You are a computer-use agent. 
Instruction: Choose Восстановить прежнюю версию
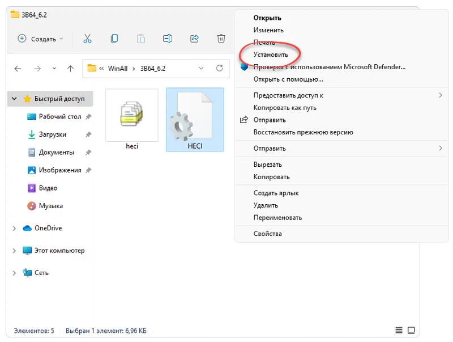point(304,132)
